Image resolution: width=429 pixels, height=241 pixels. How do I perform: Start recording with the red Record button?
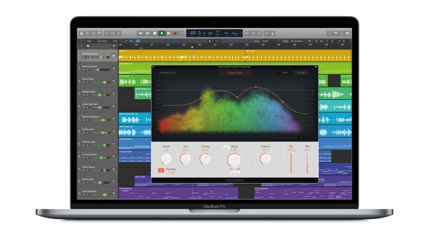click(x=175, y=33)
